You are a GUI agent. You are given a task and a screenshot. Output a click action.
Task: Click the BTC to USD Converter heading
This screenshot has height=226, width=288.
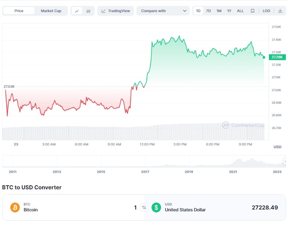click(32, 187)
